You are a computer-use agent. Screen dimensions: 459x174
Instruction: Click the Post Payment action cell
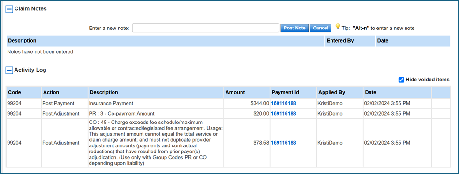[65, 103]
